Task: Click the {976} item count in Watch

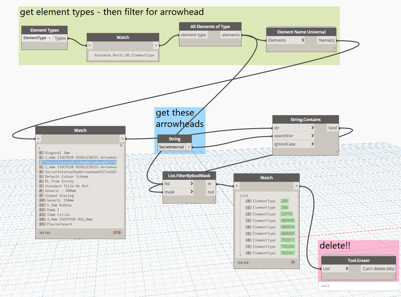Action: [117, 233]
